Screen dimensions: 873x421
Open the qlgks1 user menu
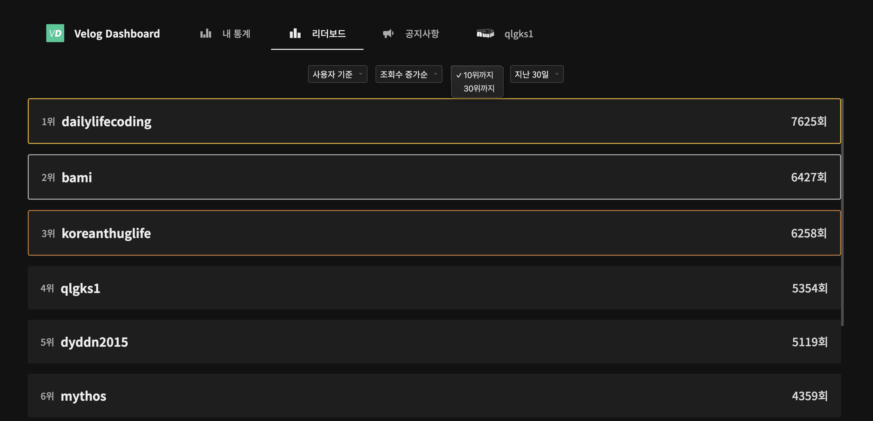coord(518,34)
